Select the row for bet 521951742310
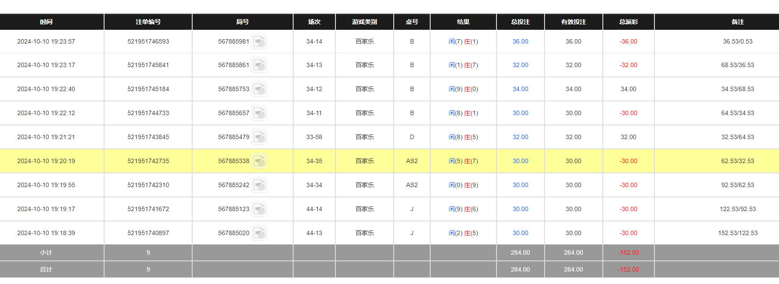Viewport: 779px width, 284px height. coord(148,185)
